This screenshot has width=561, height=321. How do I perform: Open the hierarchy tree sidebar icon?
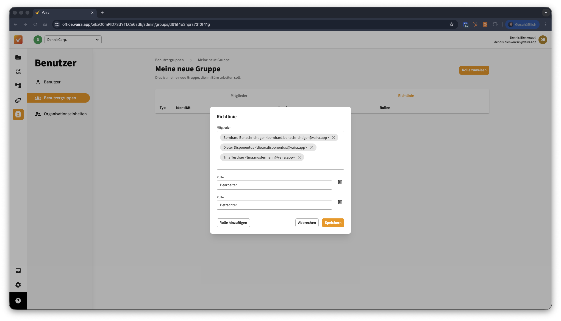pos(18,86)
